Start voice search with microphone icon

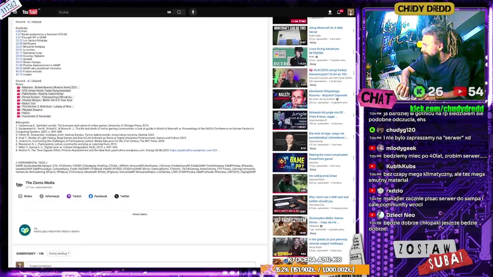[x=193, y=12]
